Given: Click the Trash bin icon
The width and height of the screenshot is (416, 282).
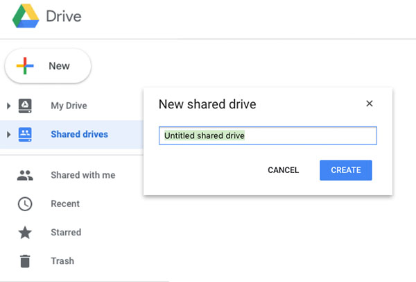Looking at the screenshot, I should click(25, 261).
